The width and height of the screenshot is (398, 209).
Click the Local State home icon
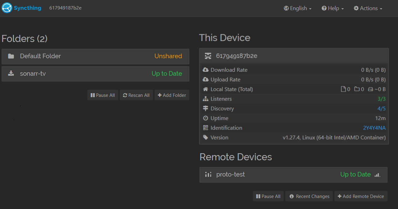(206, 89)
